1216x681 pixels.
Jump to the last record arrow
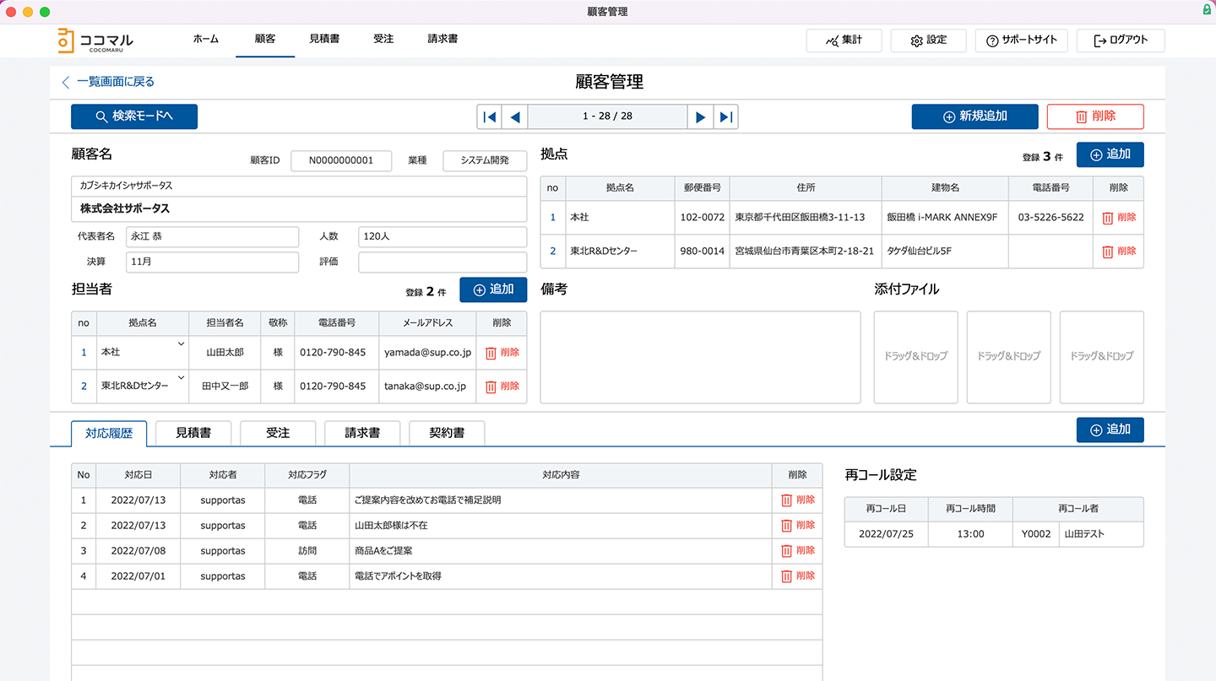tap(725, 116)
